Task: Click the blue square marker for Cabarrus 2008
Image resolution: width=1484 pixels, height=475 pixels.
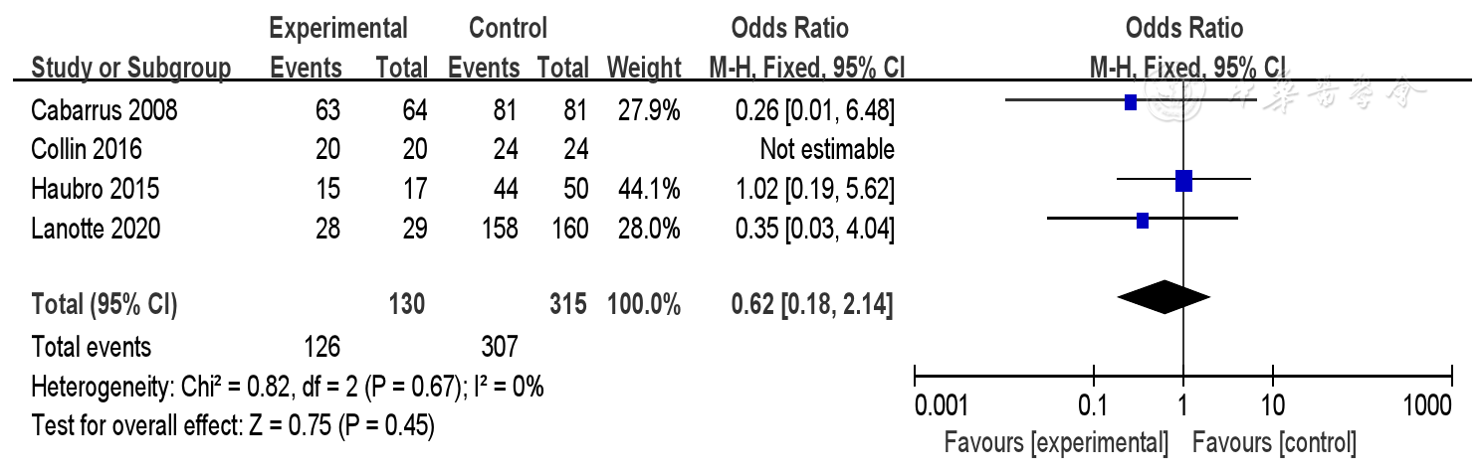Action: click(1130, 101)
